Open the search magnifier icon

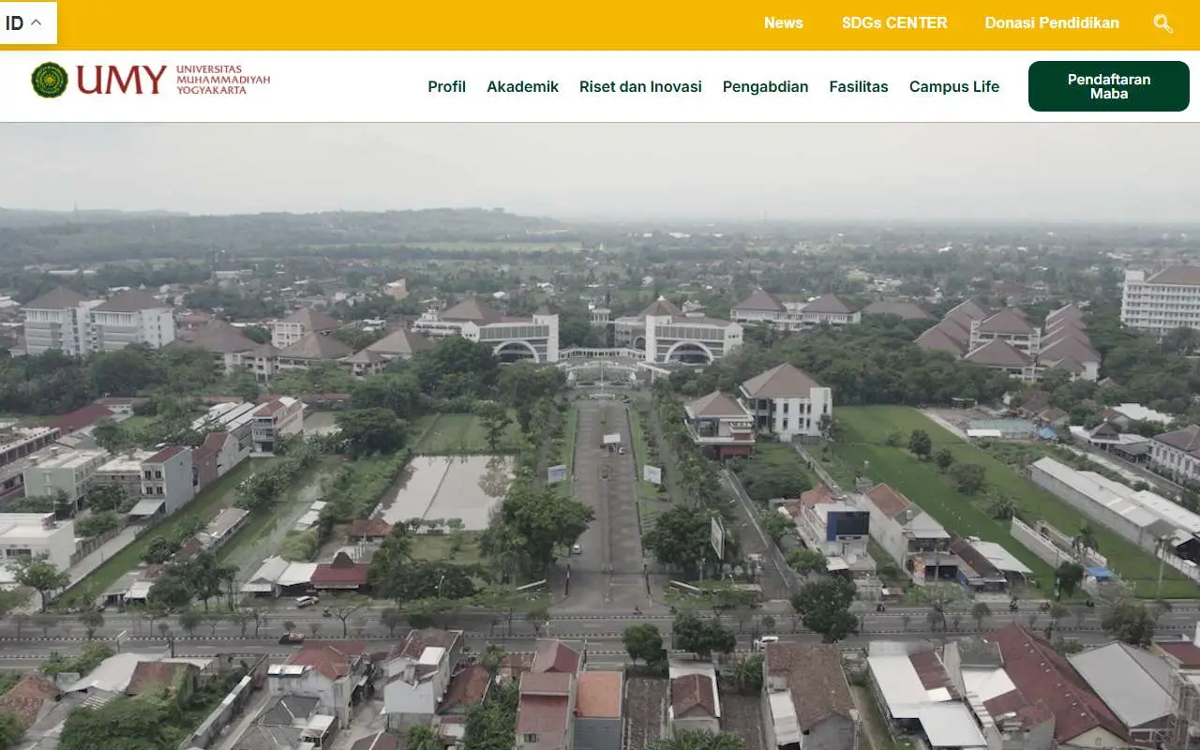click(1162, 23)
